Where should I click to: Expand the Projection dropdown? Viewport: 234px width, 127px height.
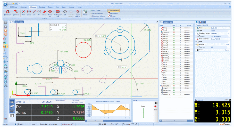point(229,36)
